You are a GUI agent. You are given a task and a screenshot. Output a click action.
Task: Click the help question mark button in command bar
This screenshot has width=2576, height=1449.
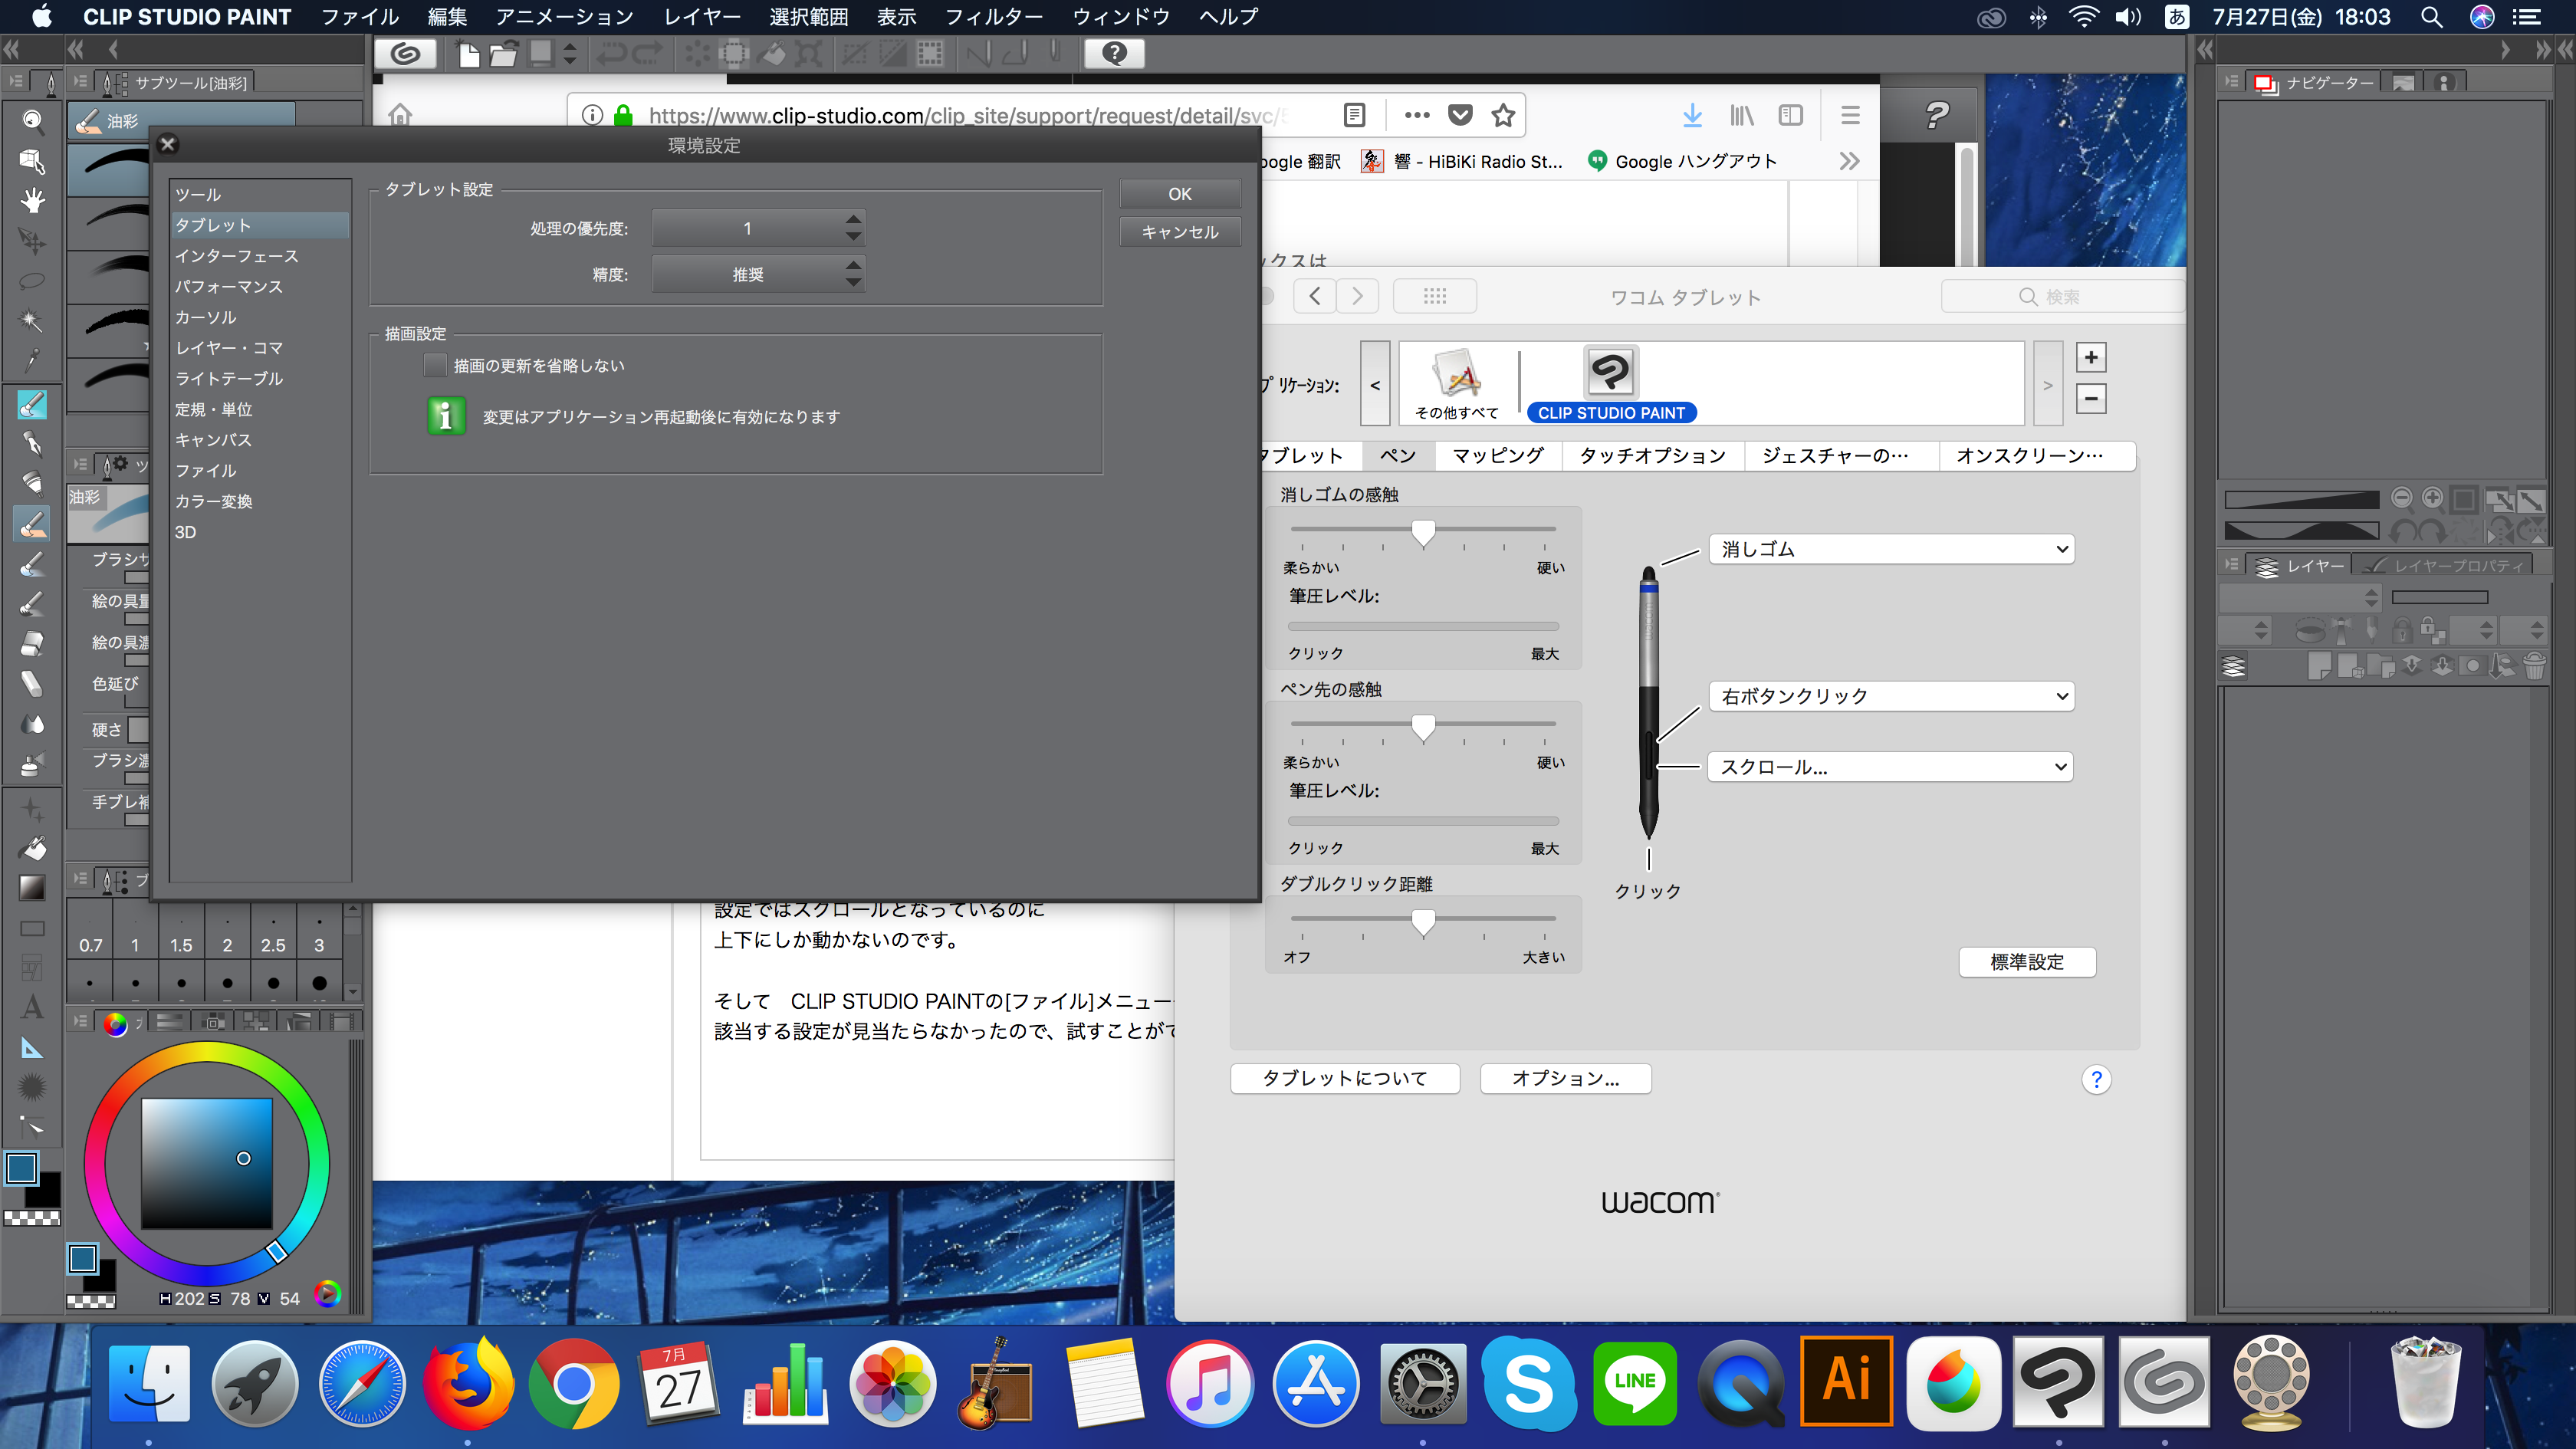(1114, 54)
